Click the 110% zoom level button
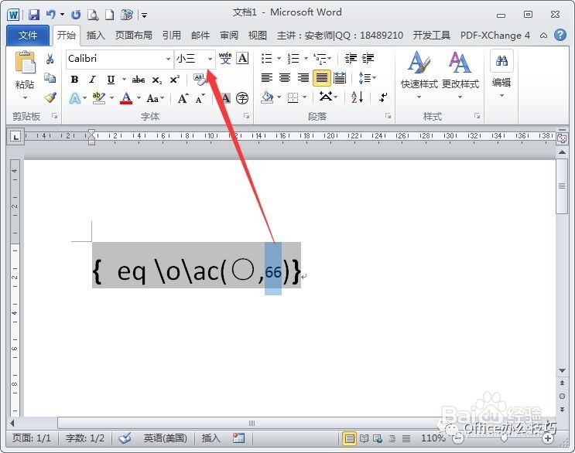 coord(433,438)
